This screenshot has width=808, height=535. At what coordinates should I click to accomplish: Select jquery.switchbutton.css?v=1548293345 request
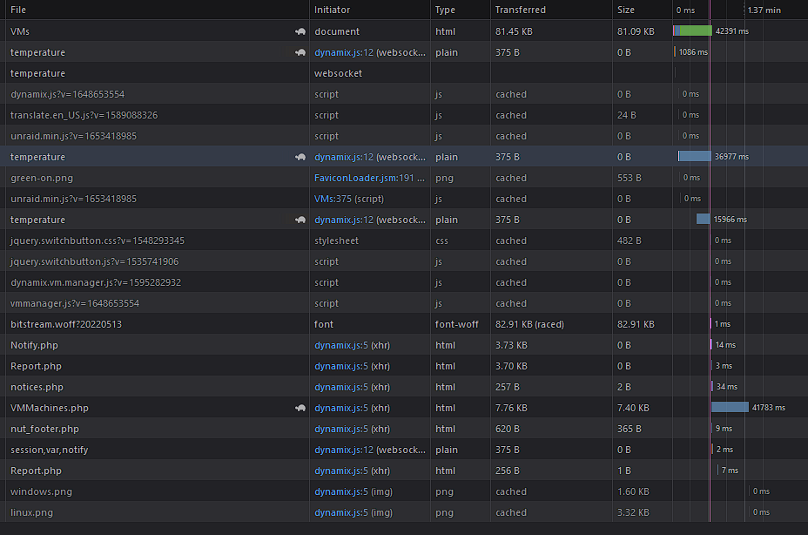coord(98,240)
